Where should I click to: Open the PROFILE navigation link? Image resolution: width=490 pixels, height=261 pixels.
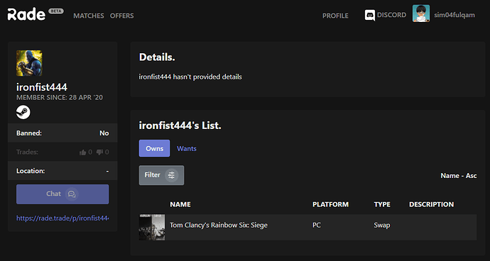(x=335, y=16)
